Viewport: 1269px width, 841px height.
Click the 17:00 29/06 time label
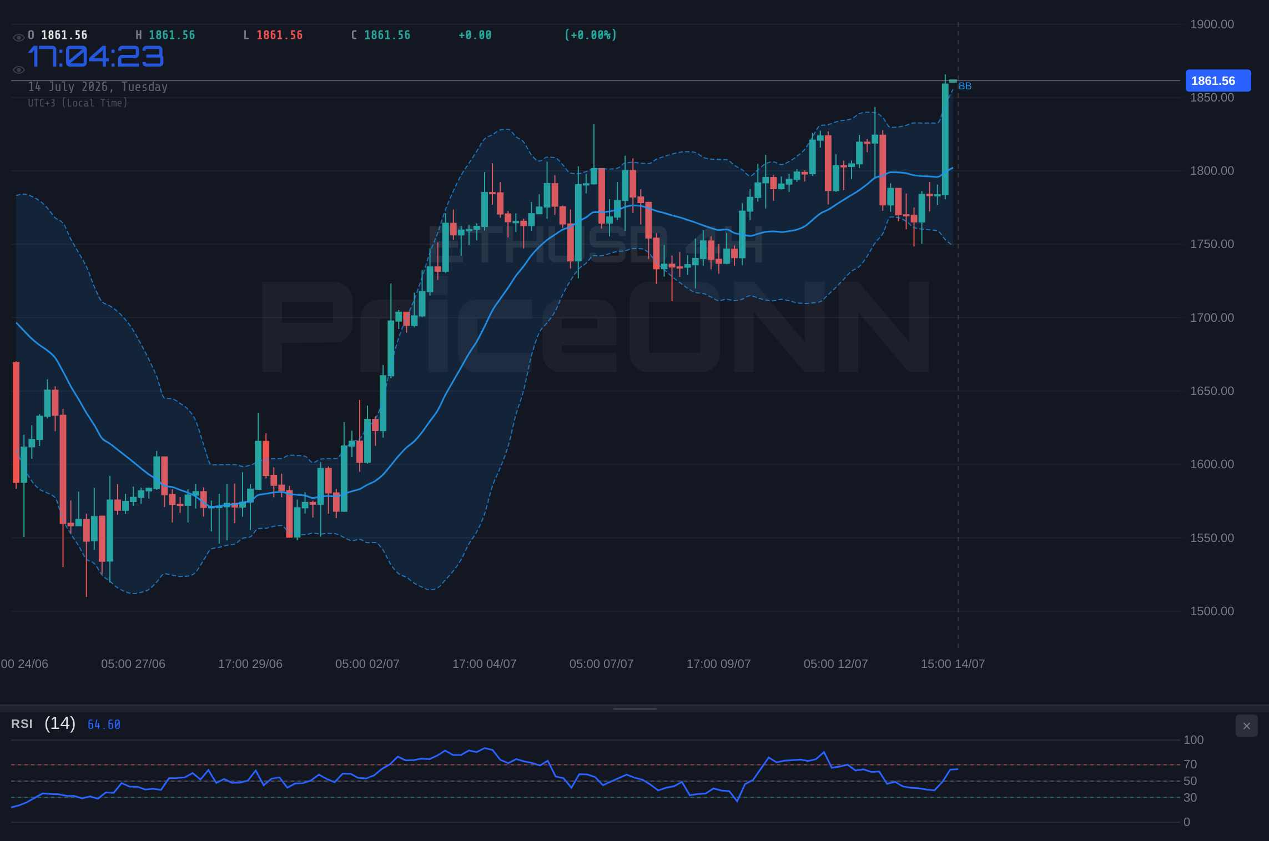[x=250, y=664]
